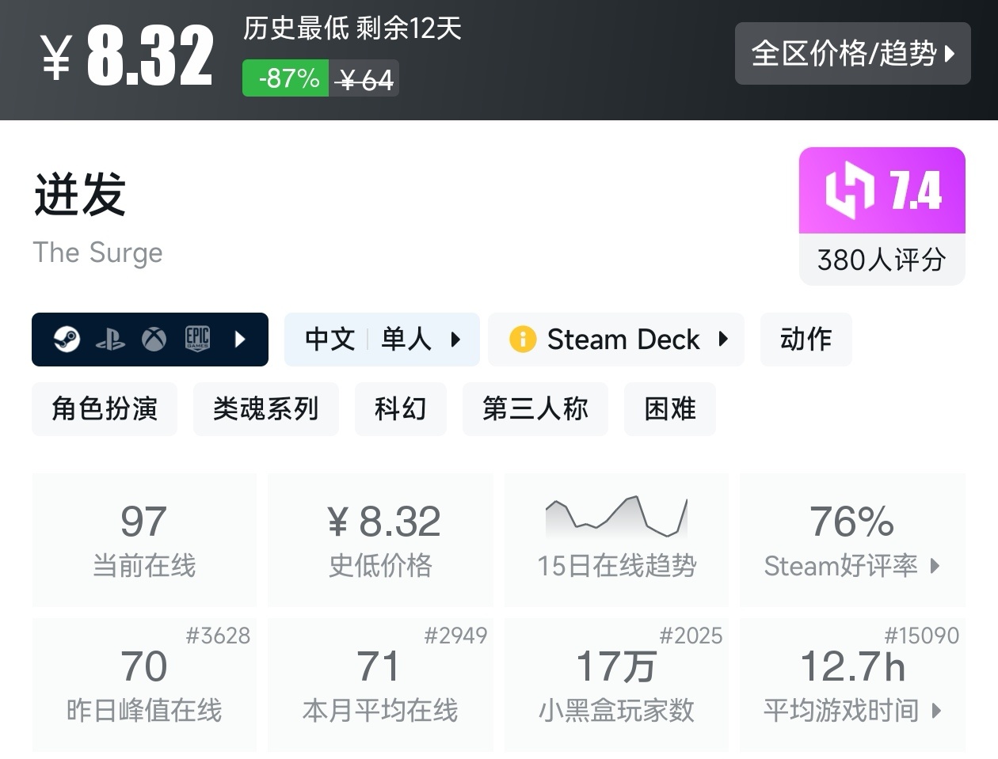Select the 类魂系列 tag
Image resolution: width=998 pixels, height=759 pixels.
pyautogui.click(x=266, y=409)
